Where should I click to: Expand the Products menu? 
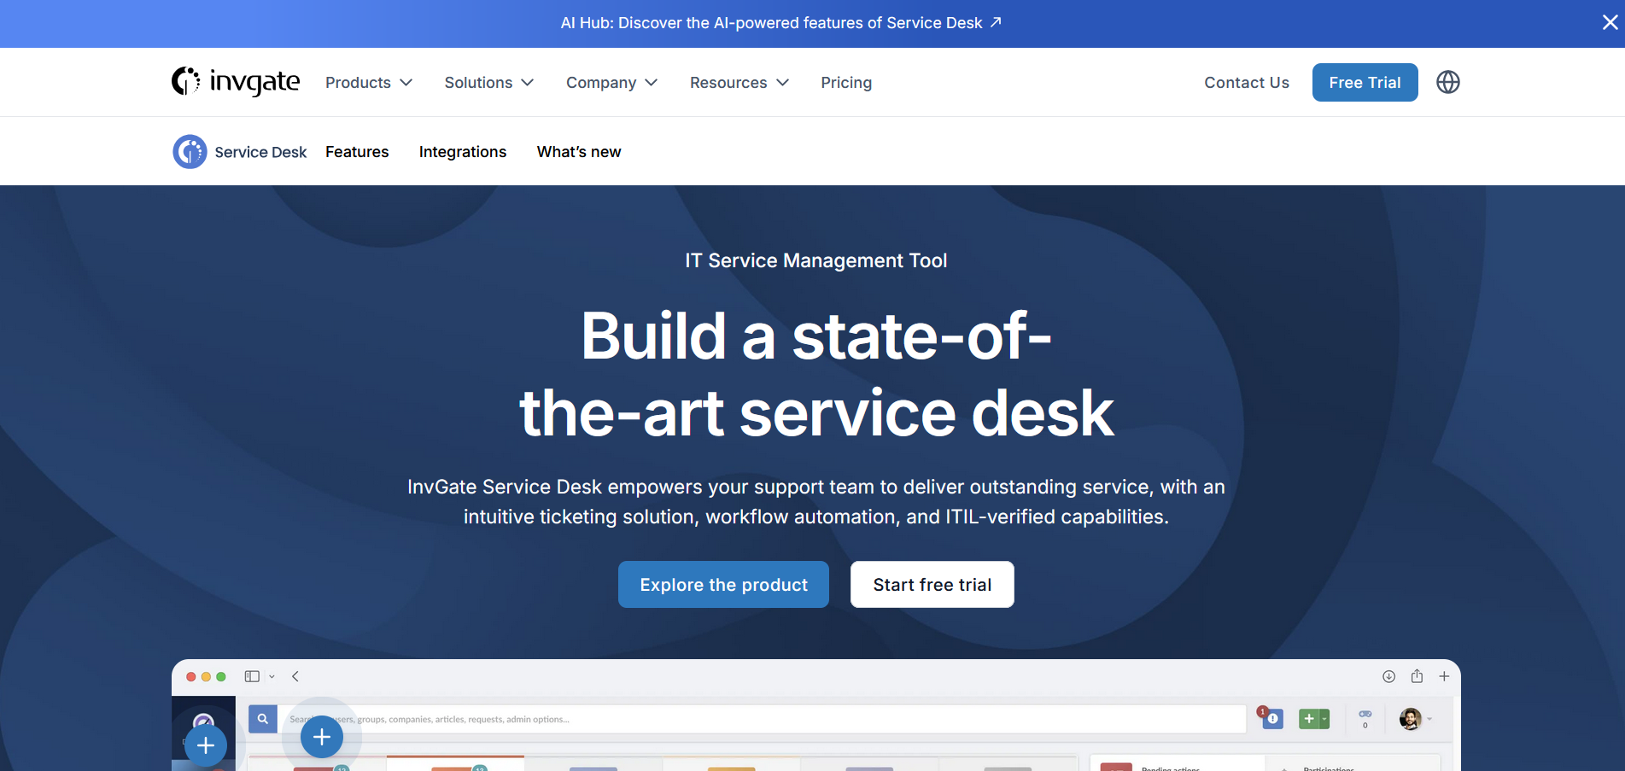tap(369, 83)
